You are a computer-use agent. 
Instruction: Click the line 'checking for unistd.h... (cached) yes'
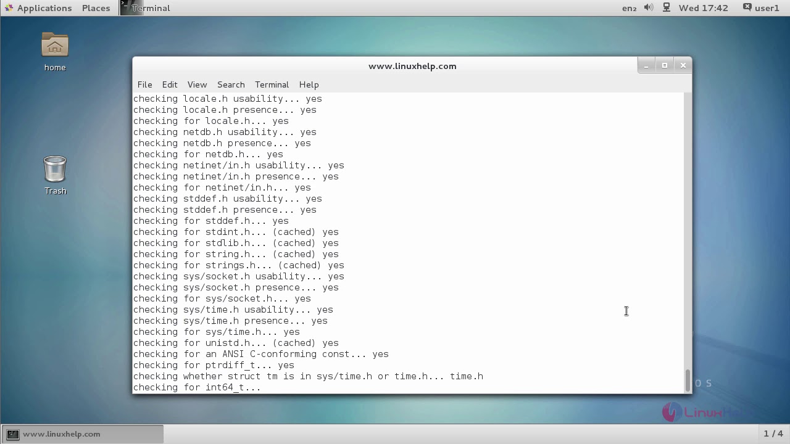pos(236,343)
